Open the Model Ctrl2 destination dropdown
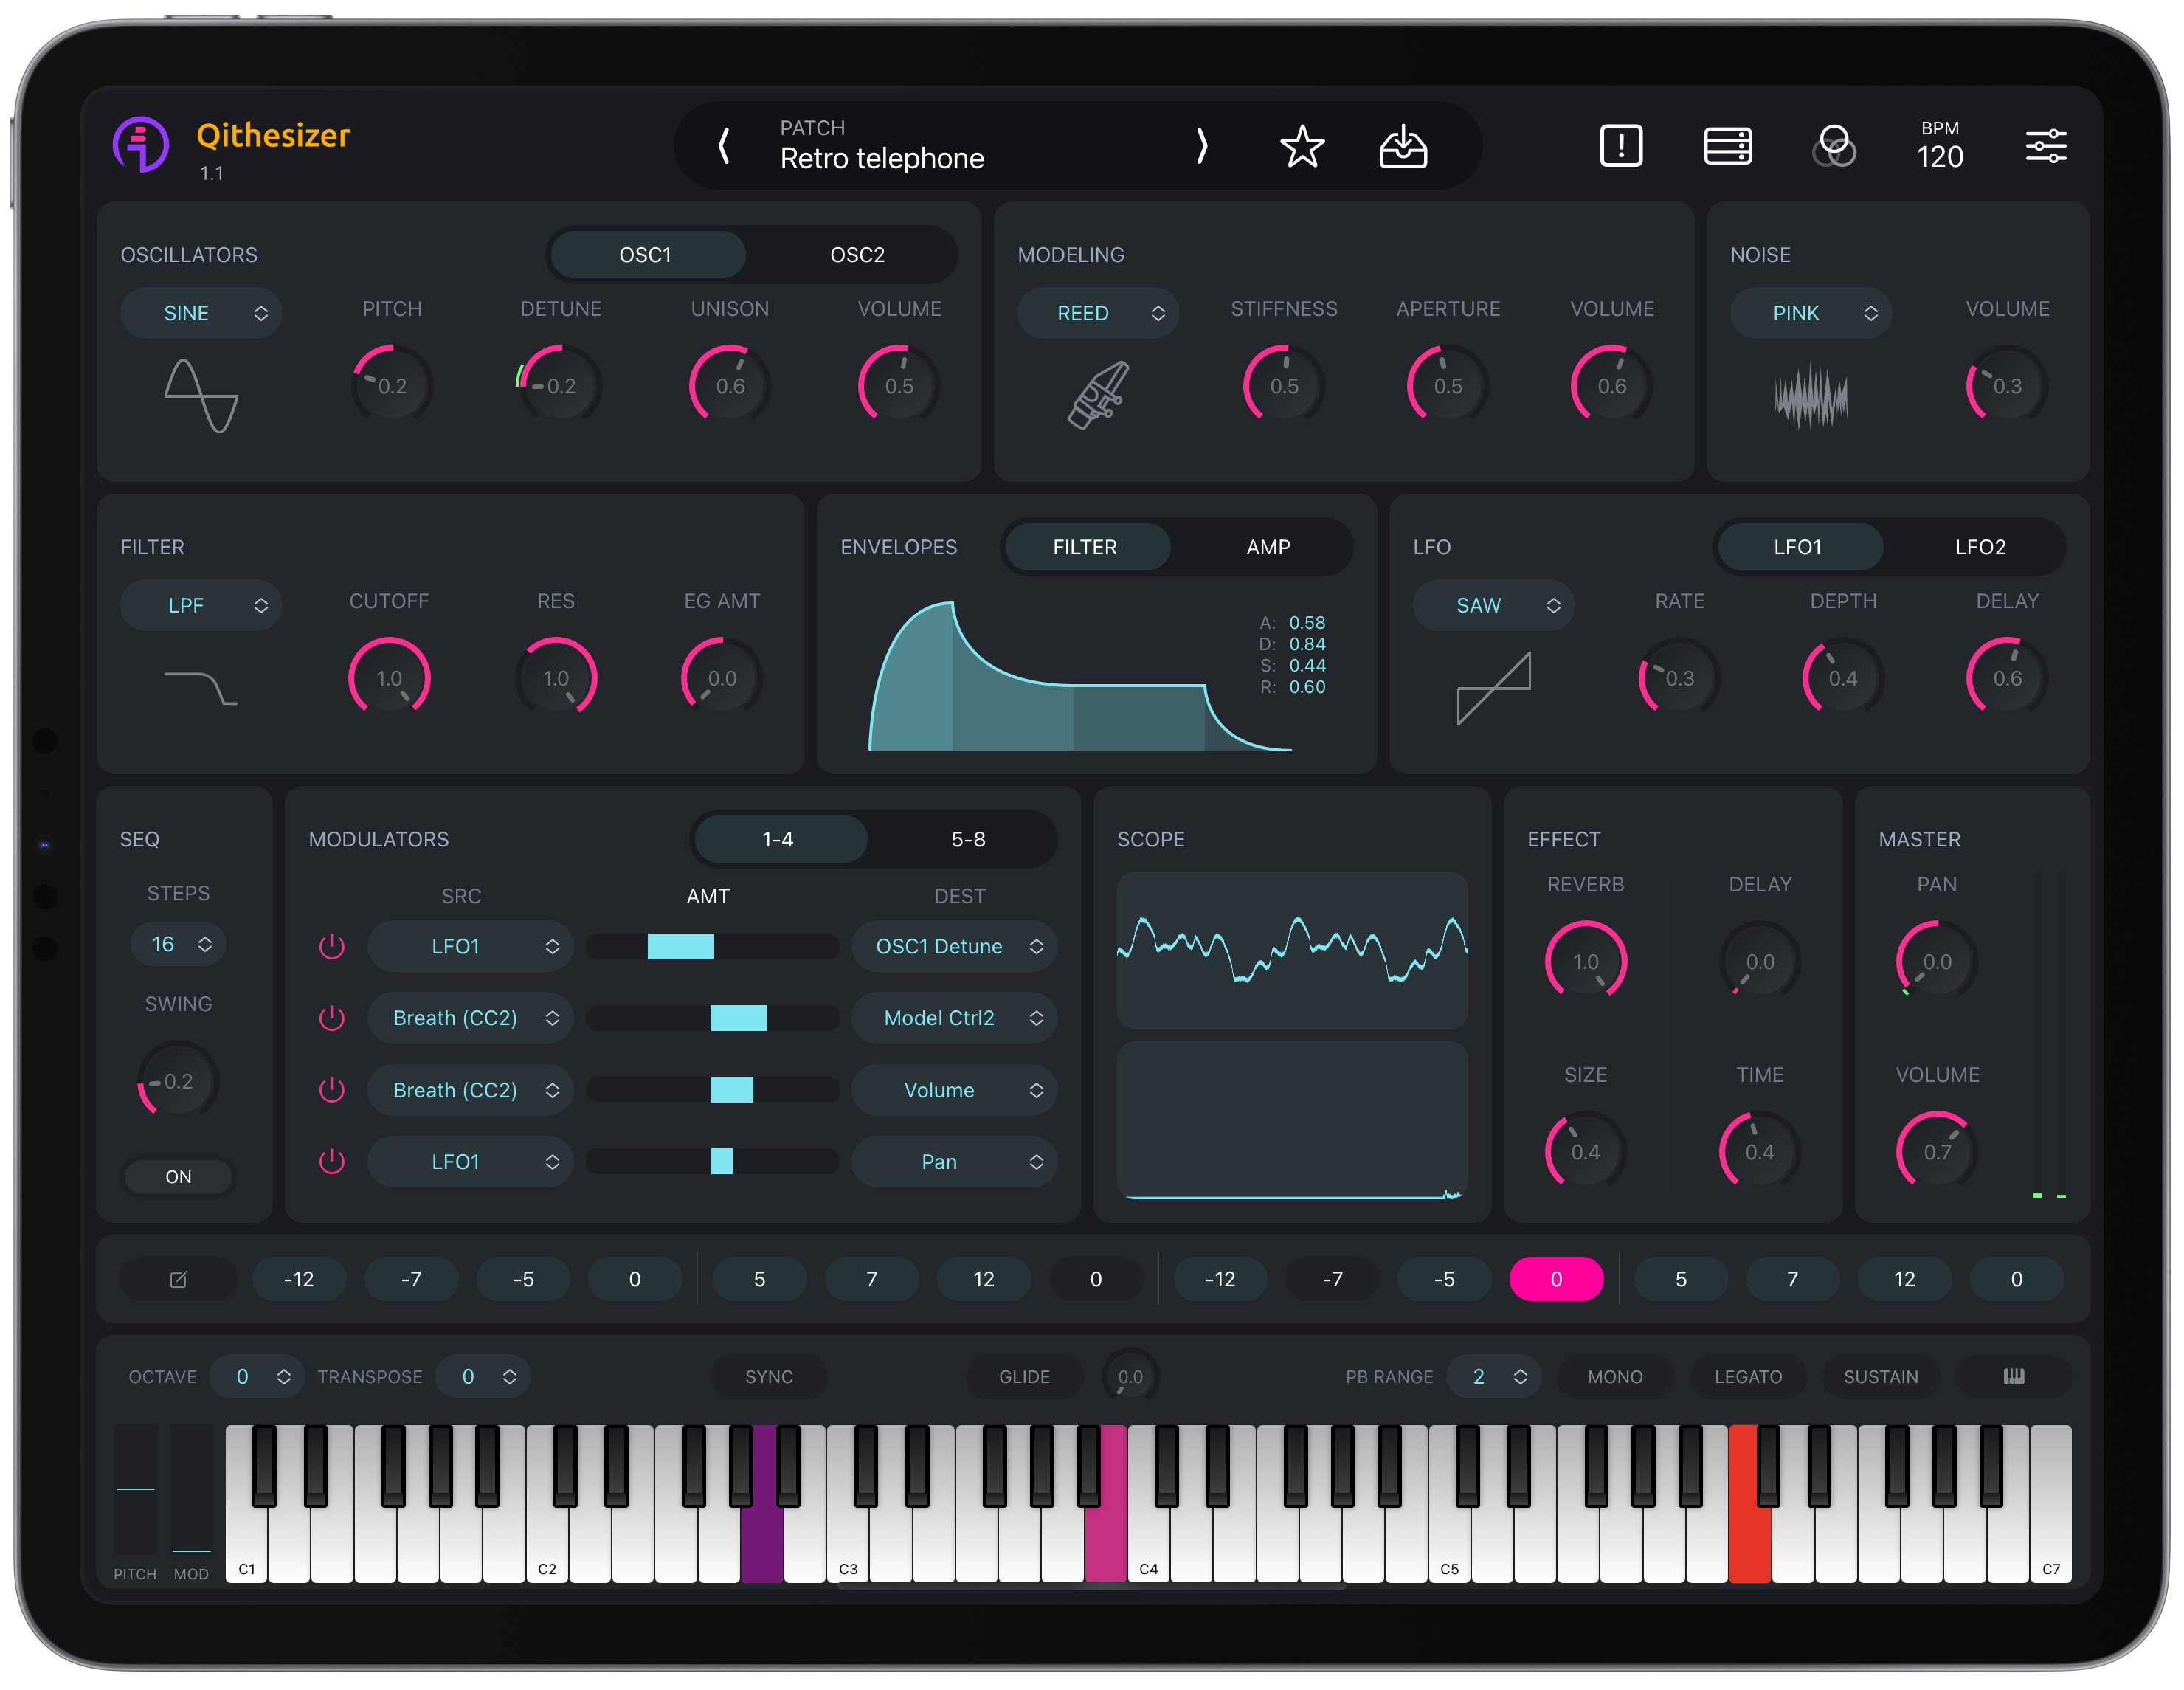Screen dimensions: 2184x1690 (954, 1018)
